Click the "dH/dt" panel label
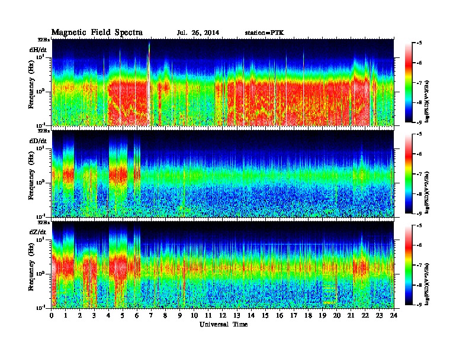Viewport: 469px width, 362px height. pyautogui.click(x=38, y=49)
